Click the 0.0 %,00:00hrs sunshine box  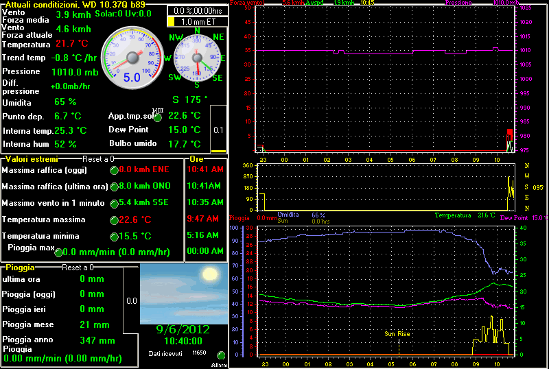(x=198, y=11)
